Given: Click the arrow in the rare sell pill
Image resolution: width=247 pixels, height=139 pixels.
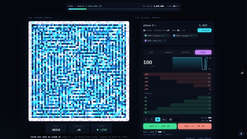Looking at the screenshot, I should 164,41.
